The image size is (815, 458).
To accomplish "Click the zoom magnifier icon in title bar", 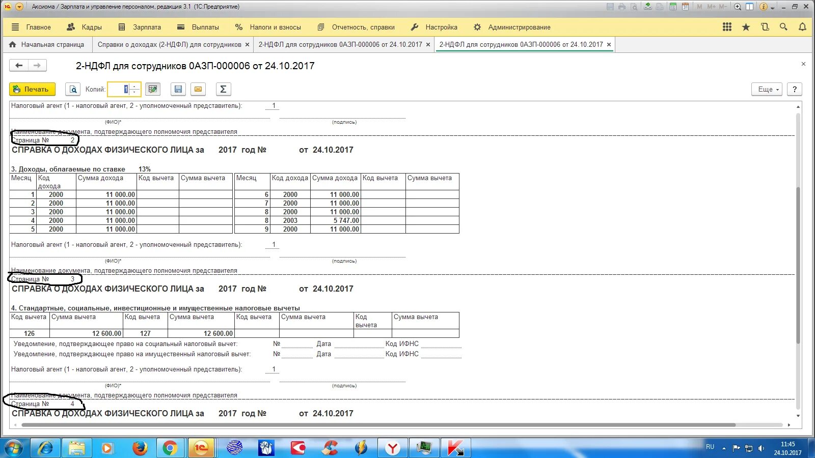I will click(738, 7).
